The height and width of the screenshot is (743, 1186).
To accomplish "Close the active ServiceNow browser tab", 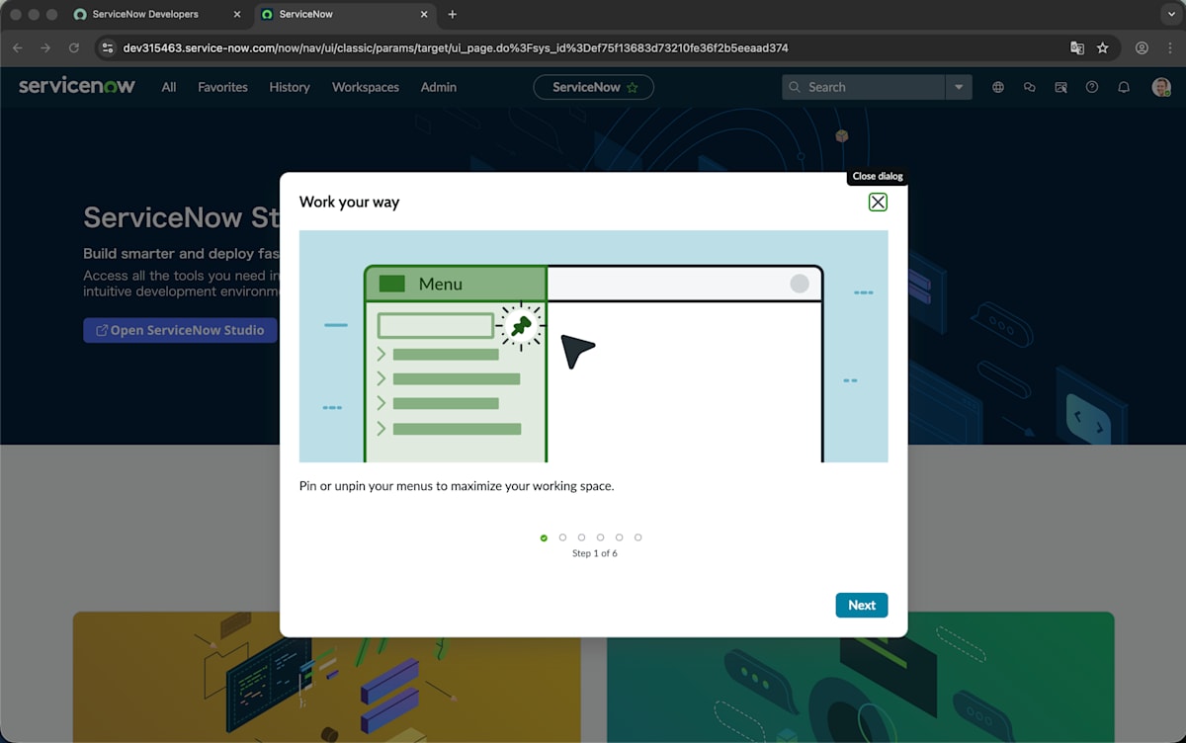I will 424,15.
